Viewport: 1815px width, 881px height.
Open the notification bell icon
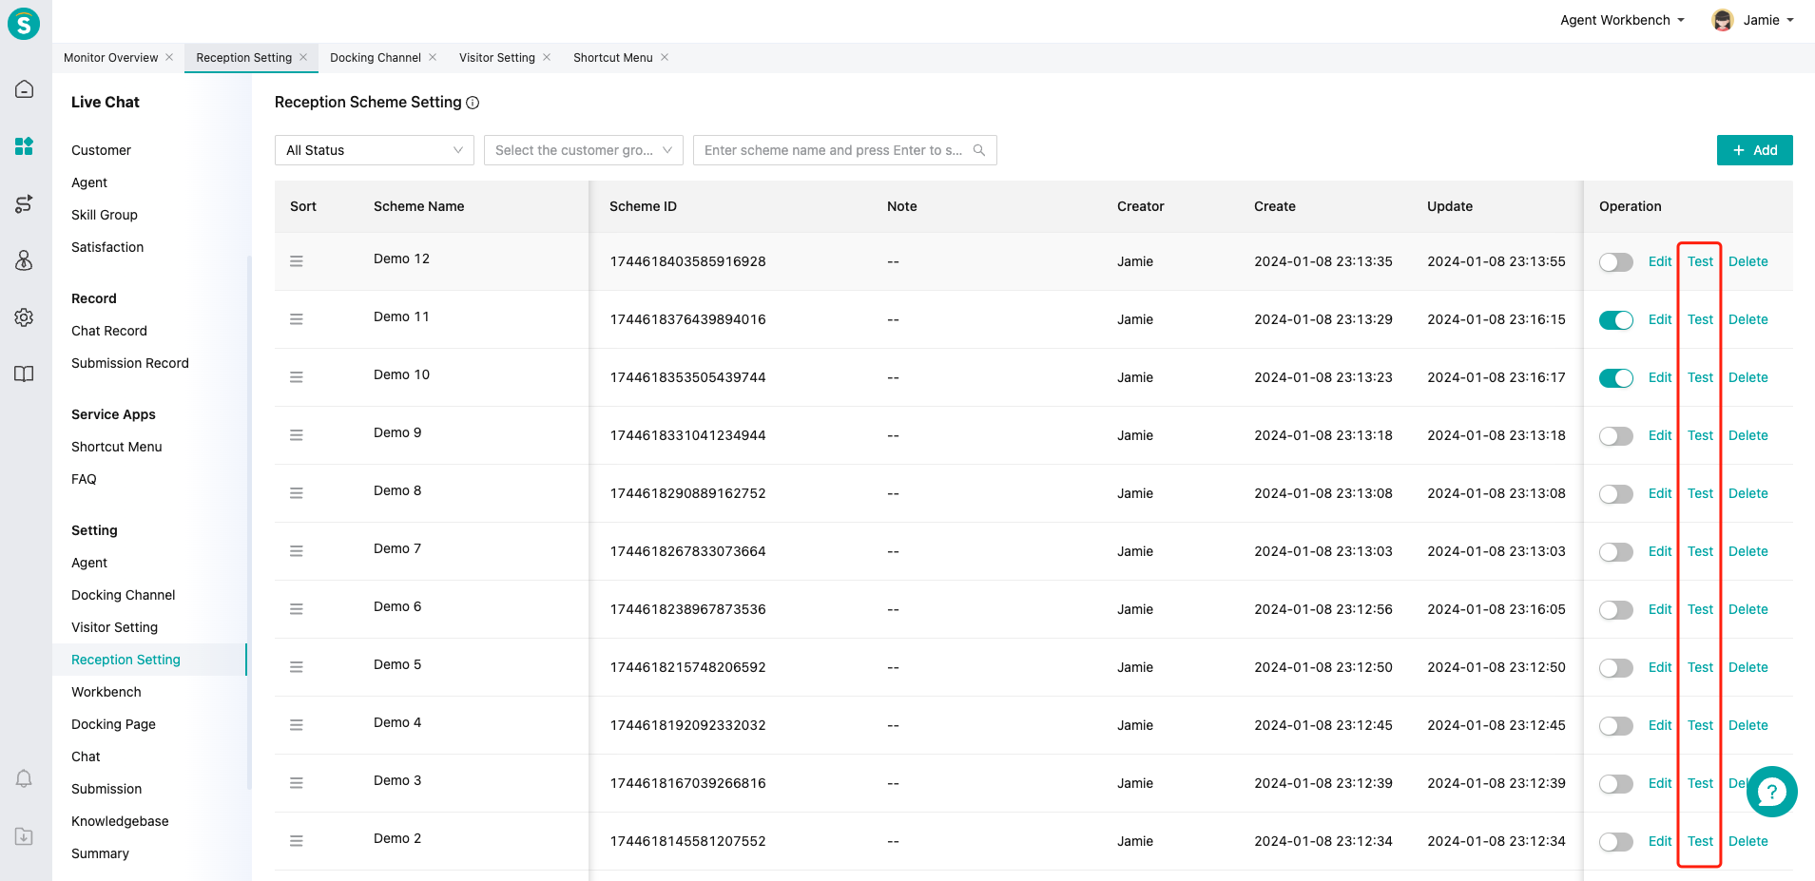pos(24,778)
